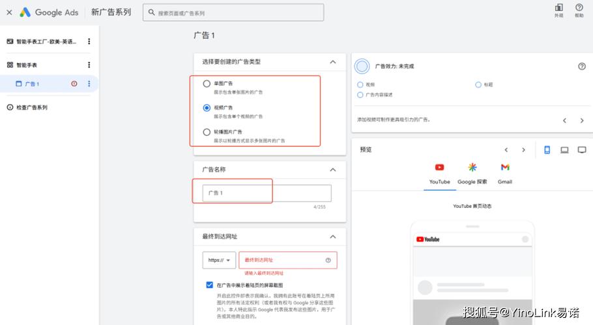Click the 广告效力 strength circle indicator
This screenshot has height=325, width=593.
(x=362, y=66)
